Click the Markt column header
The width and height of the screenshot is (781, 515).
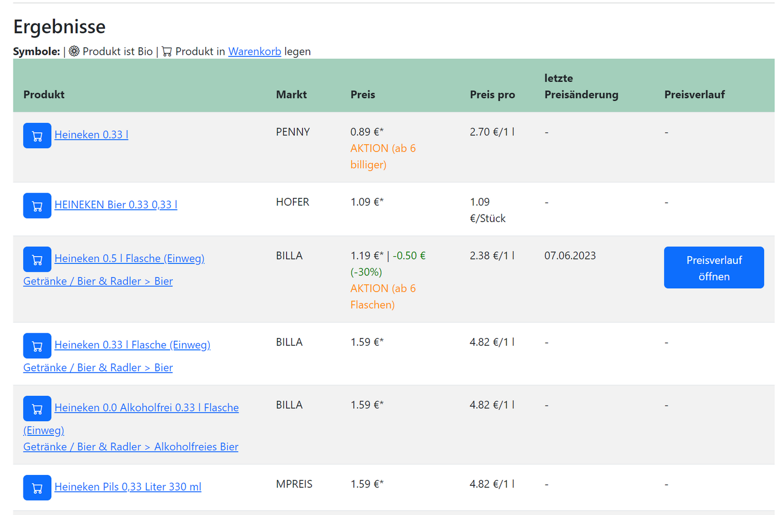pos(291,95)
